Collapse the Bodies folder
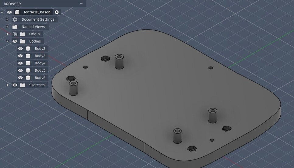This screenshot has height=168, width=294. tap(7, 41)
